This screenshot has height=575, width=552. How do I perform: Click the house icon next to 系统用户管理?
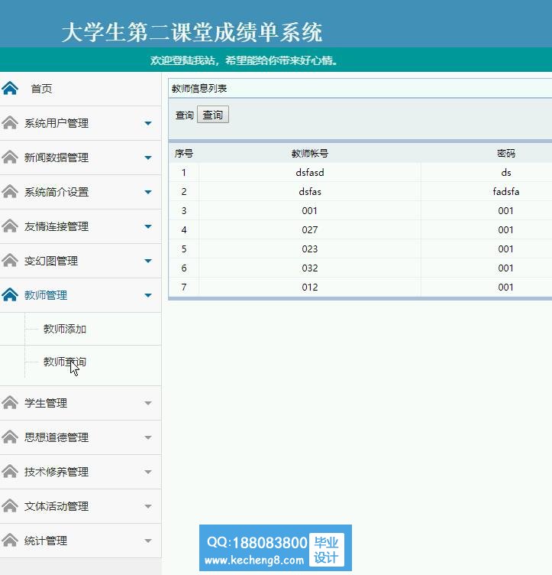(x=10, y=123)
